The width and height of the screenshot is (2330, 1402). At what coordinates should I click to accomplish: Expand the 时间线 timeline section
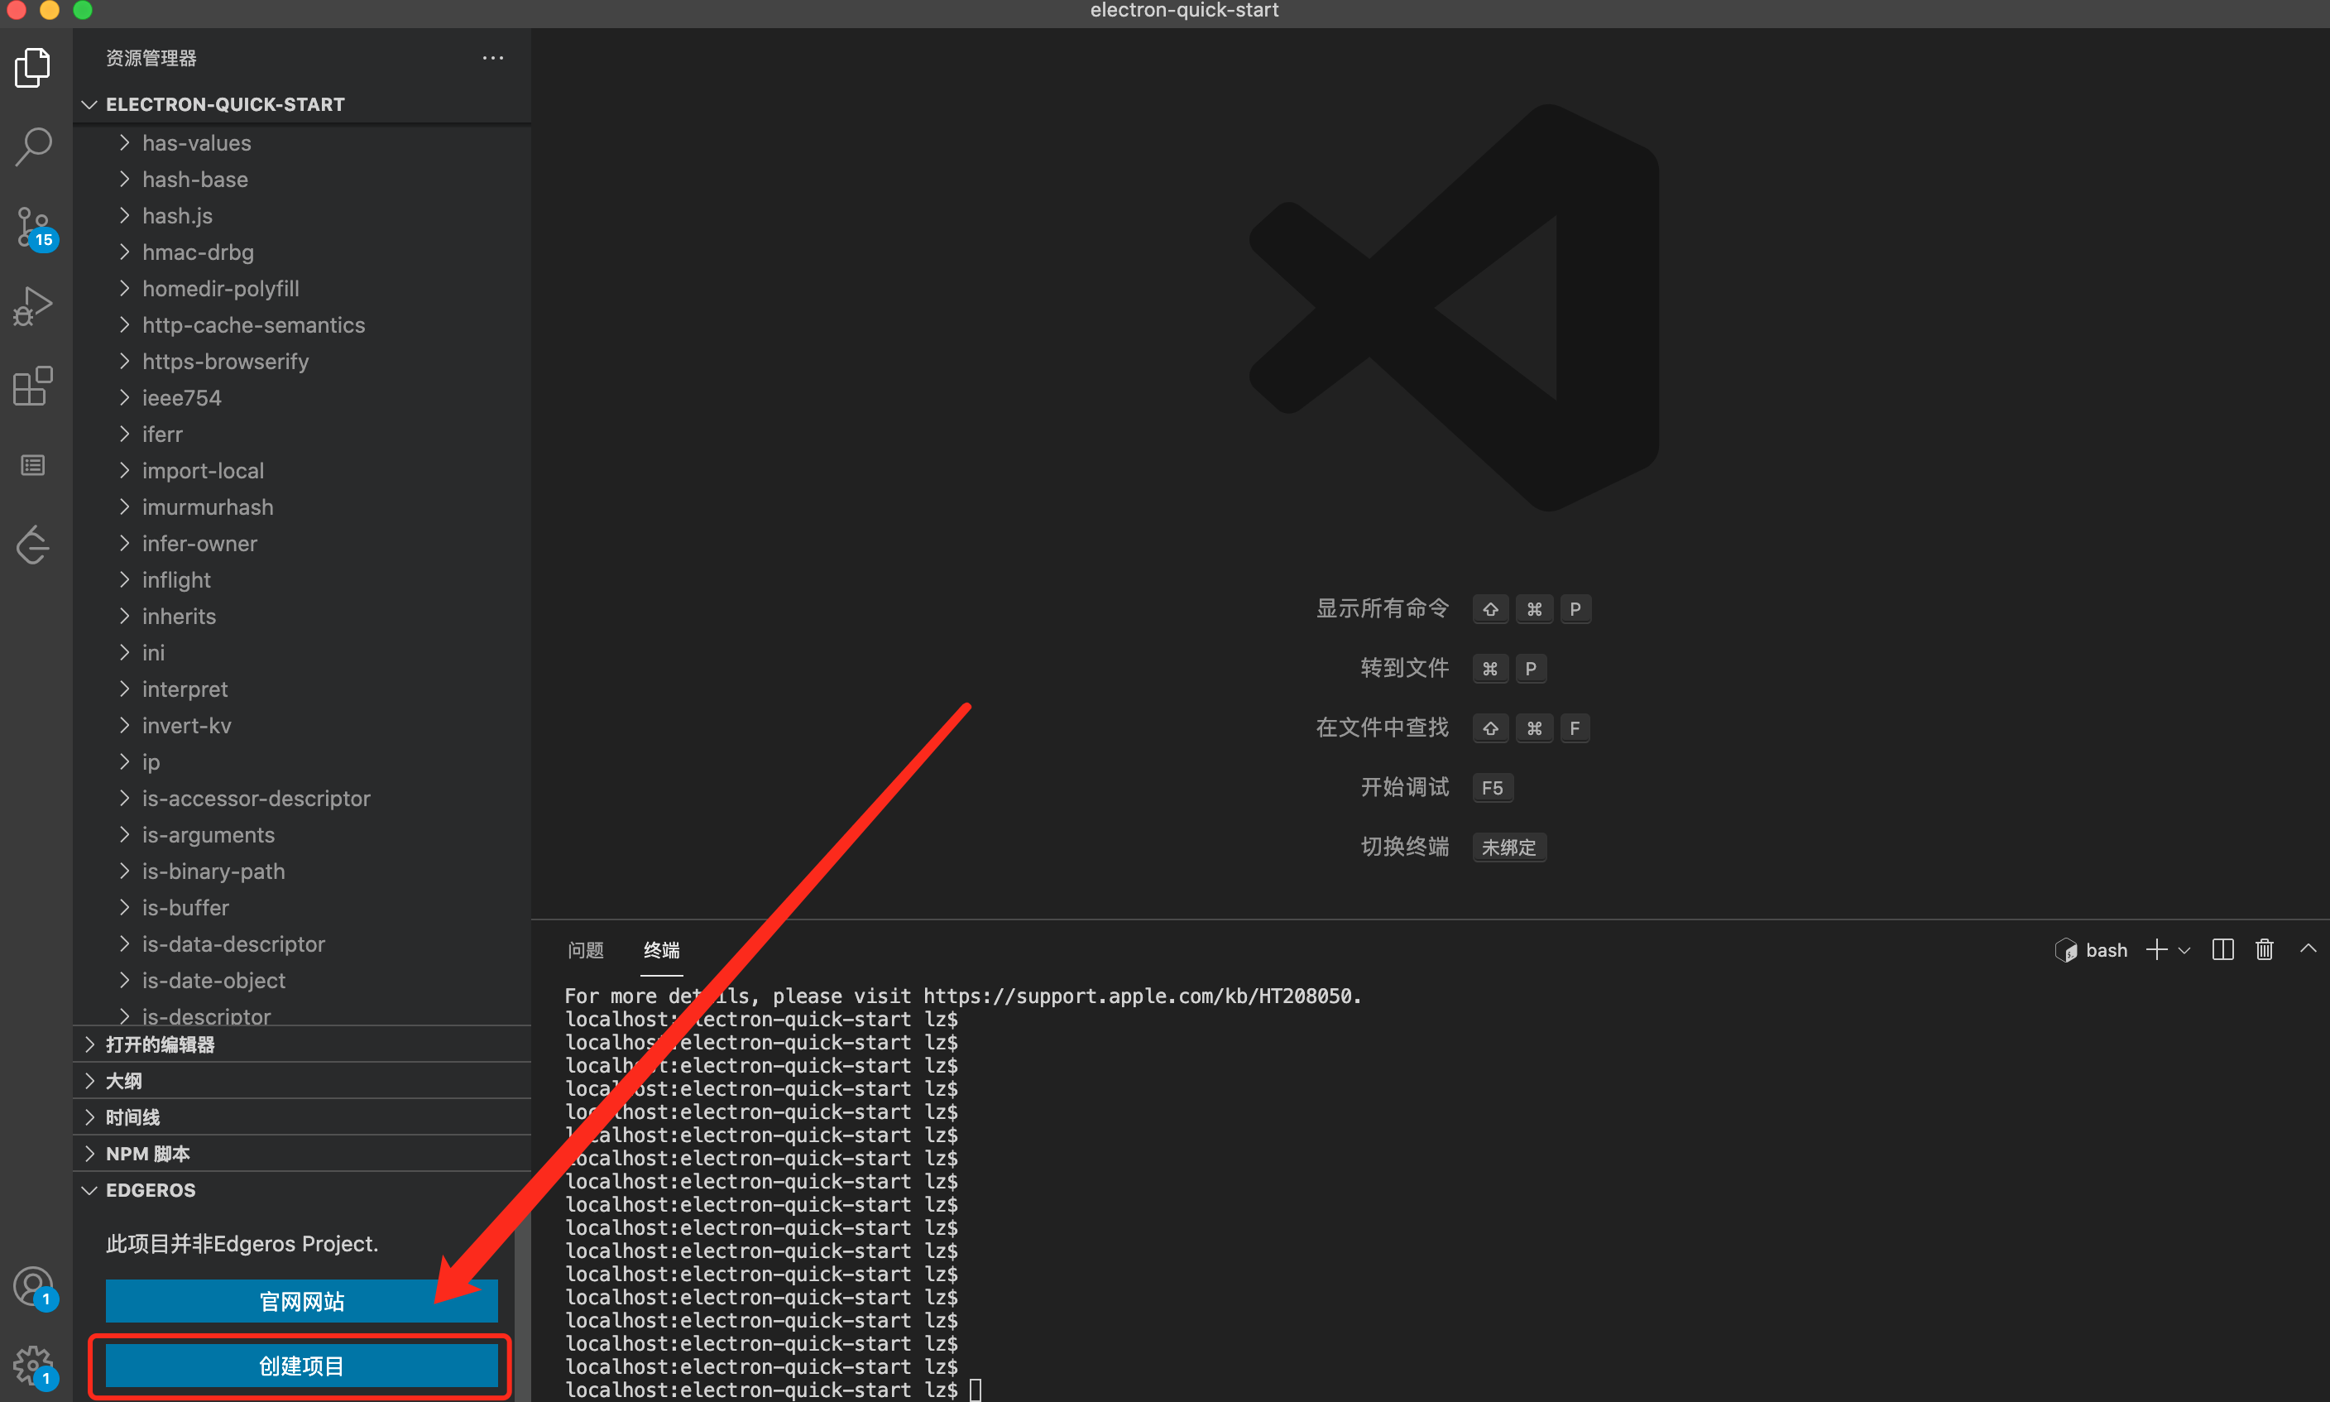tap(301, 1116)
